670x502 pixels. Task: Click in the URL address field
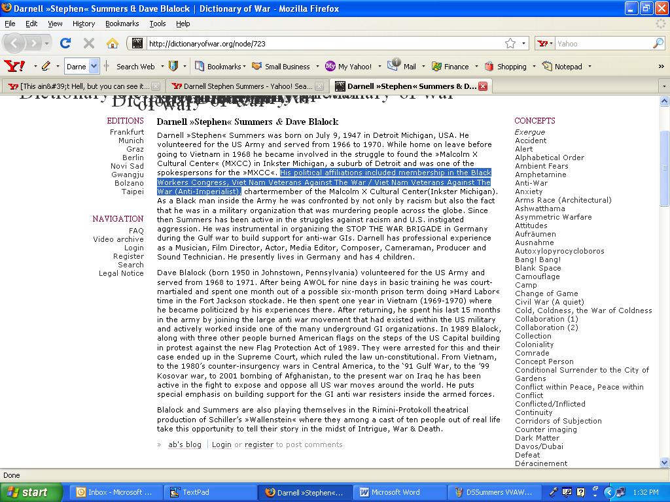(321, 43)
